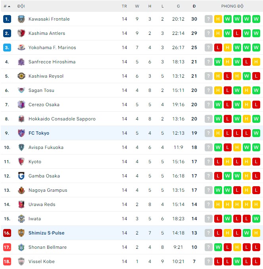Sort table by the # rank column
Image resolution: width=263 pixels, height=269 pixels.
pyautogui.click(x=7, y=6)
